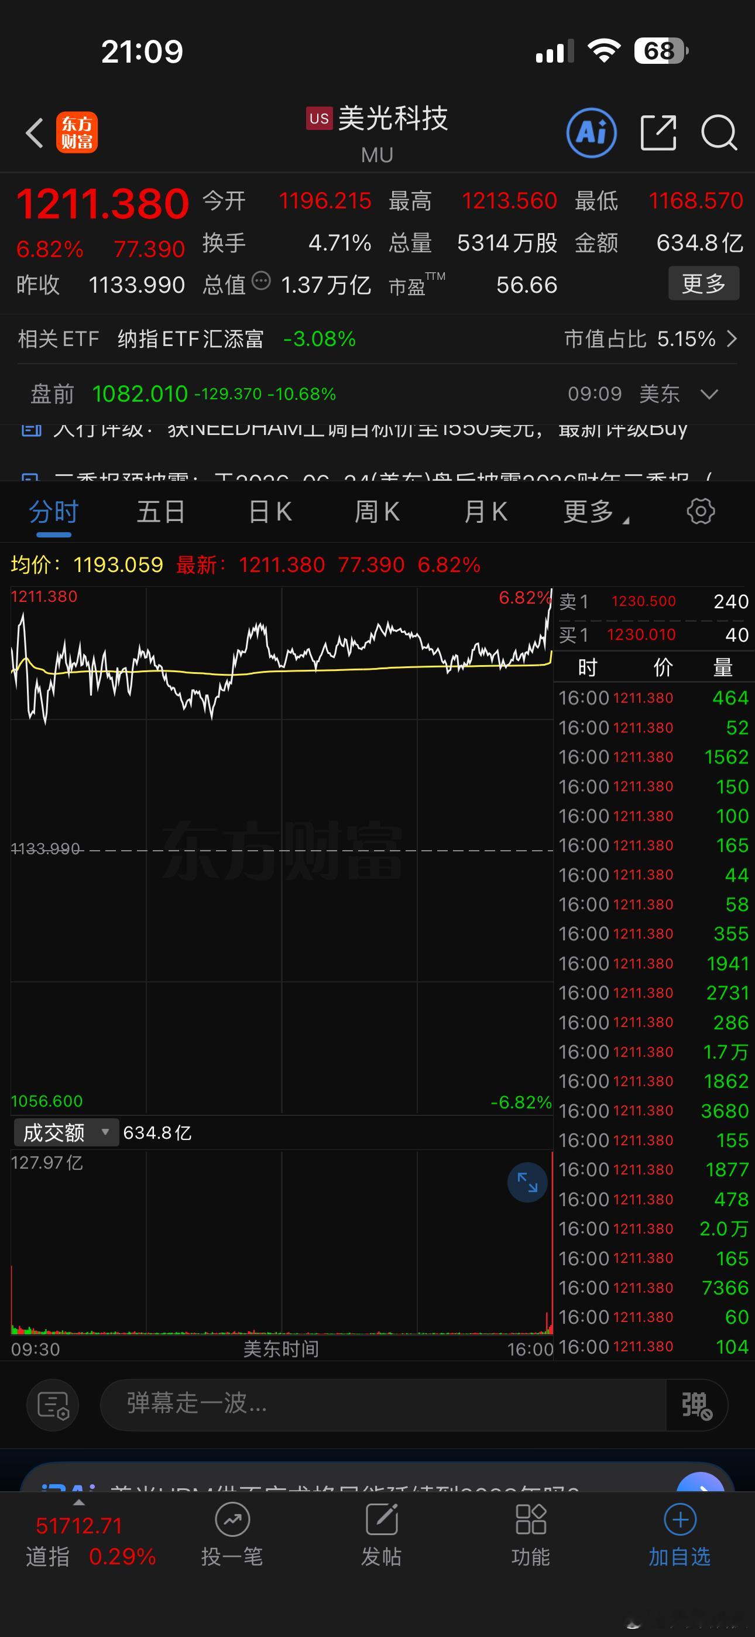The image size is (755, 1637).
Task: Tap the danmaku list icon
Action: coord(53,1405)
